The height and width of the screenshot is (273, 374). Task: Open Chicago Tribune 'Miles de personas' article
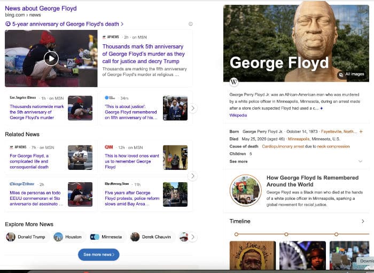tap(36, 198)
